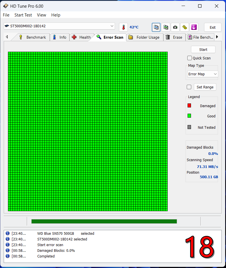Open the options wrench icon
The height and width of the screenshot is (268, 226).
point(184,27)
